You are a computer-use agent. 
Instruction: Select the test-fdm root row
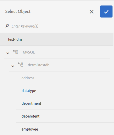pos(57,39)
